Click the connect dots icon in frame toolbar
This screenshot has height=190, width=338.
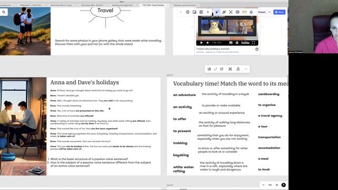(215, 69)
